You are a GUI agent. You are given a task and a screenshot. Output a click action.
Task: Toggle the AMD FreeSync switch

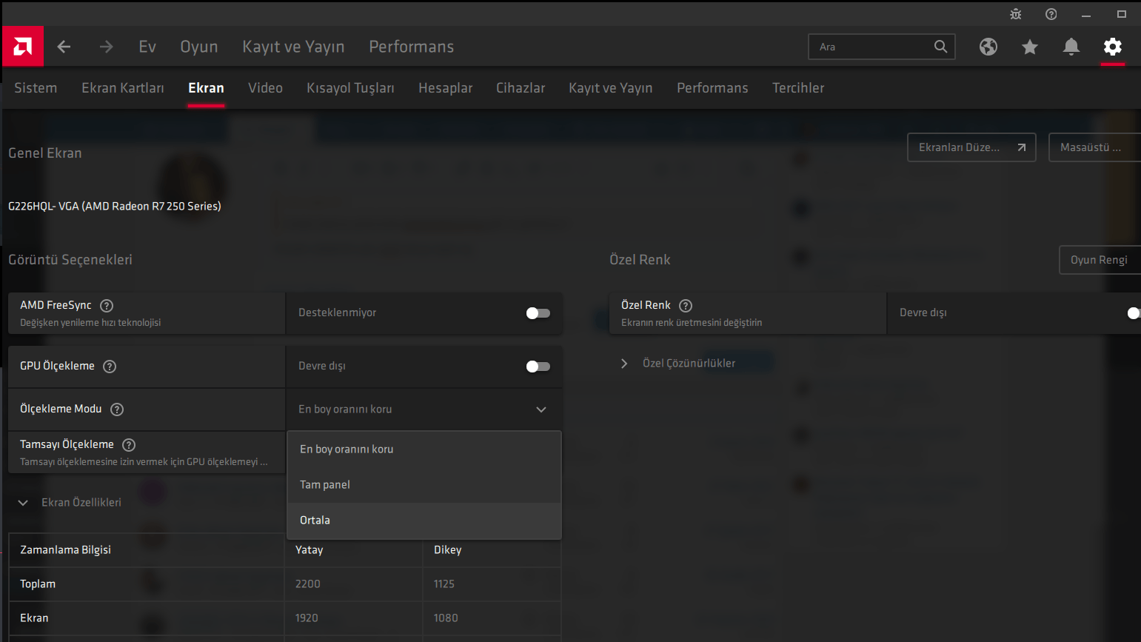(538, 313)
